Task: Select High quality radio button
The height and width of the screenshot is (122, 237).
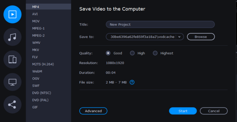Action: pyautogui.click(x=132, y=53)
